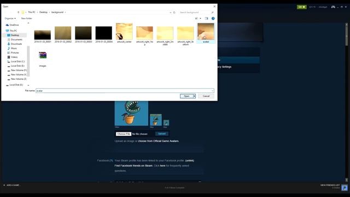Click the medium avatar preview in Steam
Viewport: 350px width, 197px height.
click(x=156, y=120)
